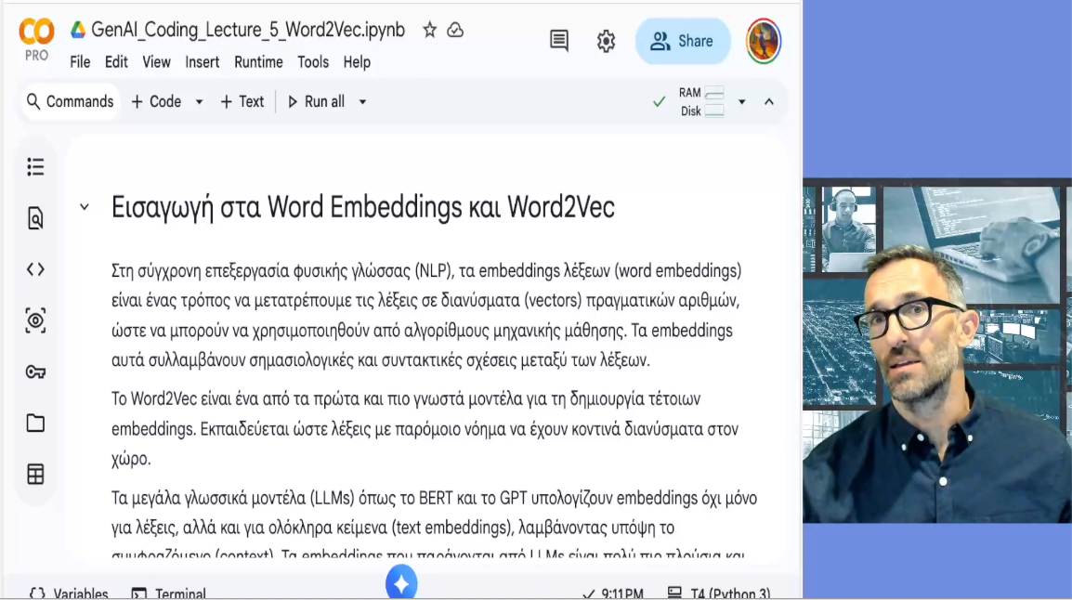Collapse the header with chevron up
The image size is (1072, 600).
pos(769,102)
